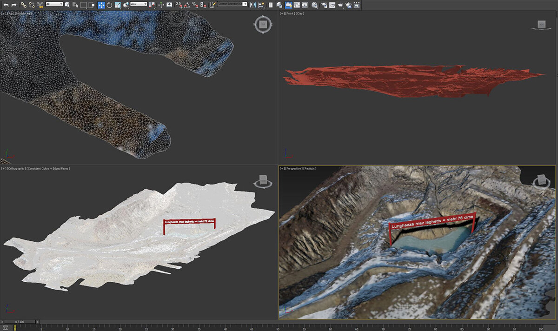Open the reference coordinate 'View' dropdown
Image resolution: width=558 pixels, height=331 pixels.
138,4
